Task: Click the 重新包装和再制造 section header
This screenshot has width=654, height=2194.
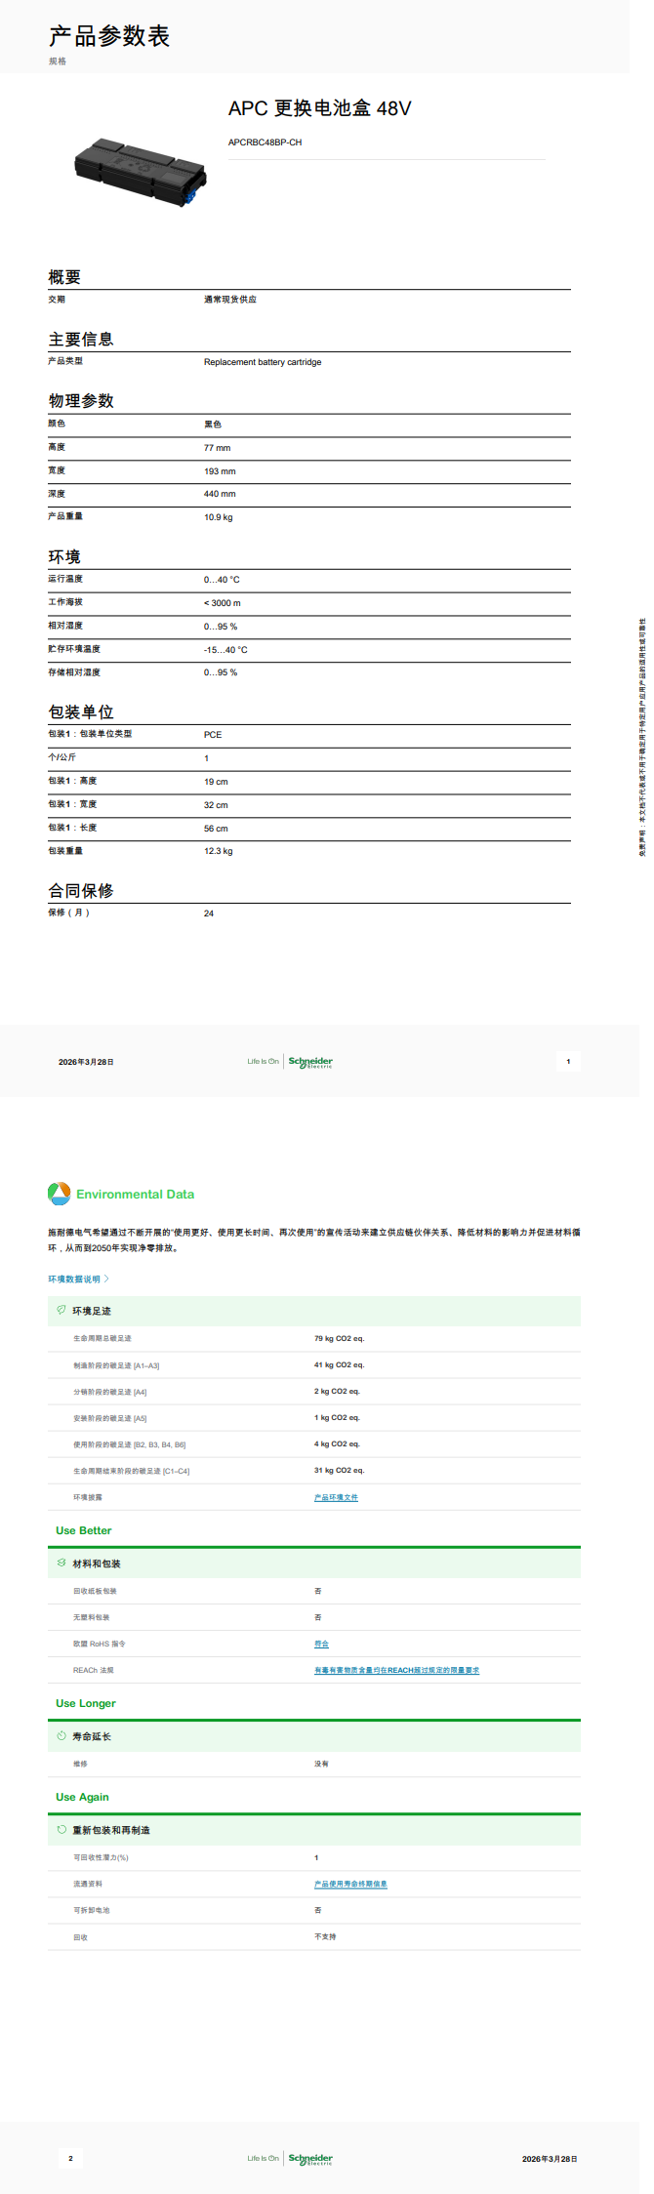Action: 111,1830
